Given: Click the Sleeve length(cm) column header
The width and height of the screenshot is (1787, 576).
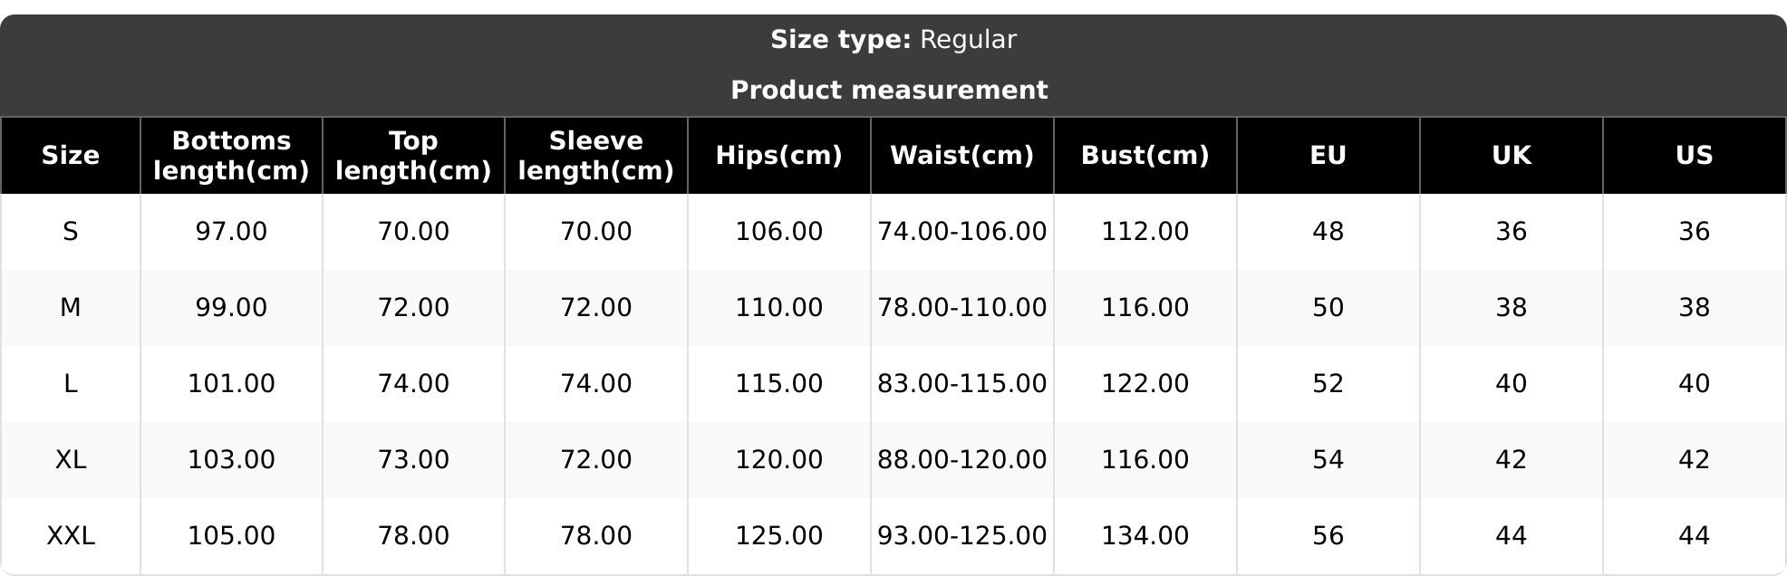Looking at the screenshot, I should tap(596, 156).
